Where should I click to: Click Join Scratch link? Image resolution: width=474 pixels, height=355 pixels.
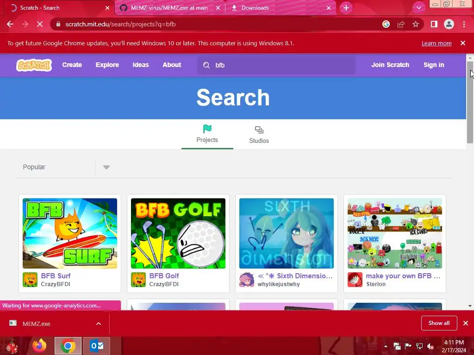[x=390, y=65]
